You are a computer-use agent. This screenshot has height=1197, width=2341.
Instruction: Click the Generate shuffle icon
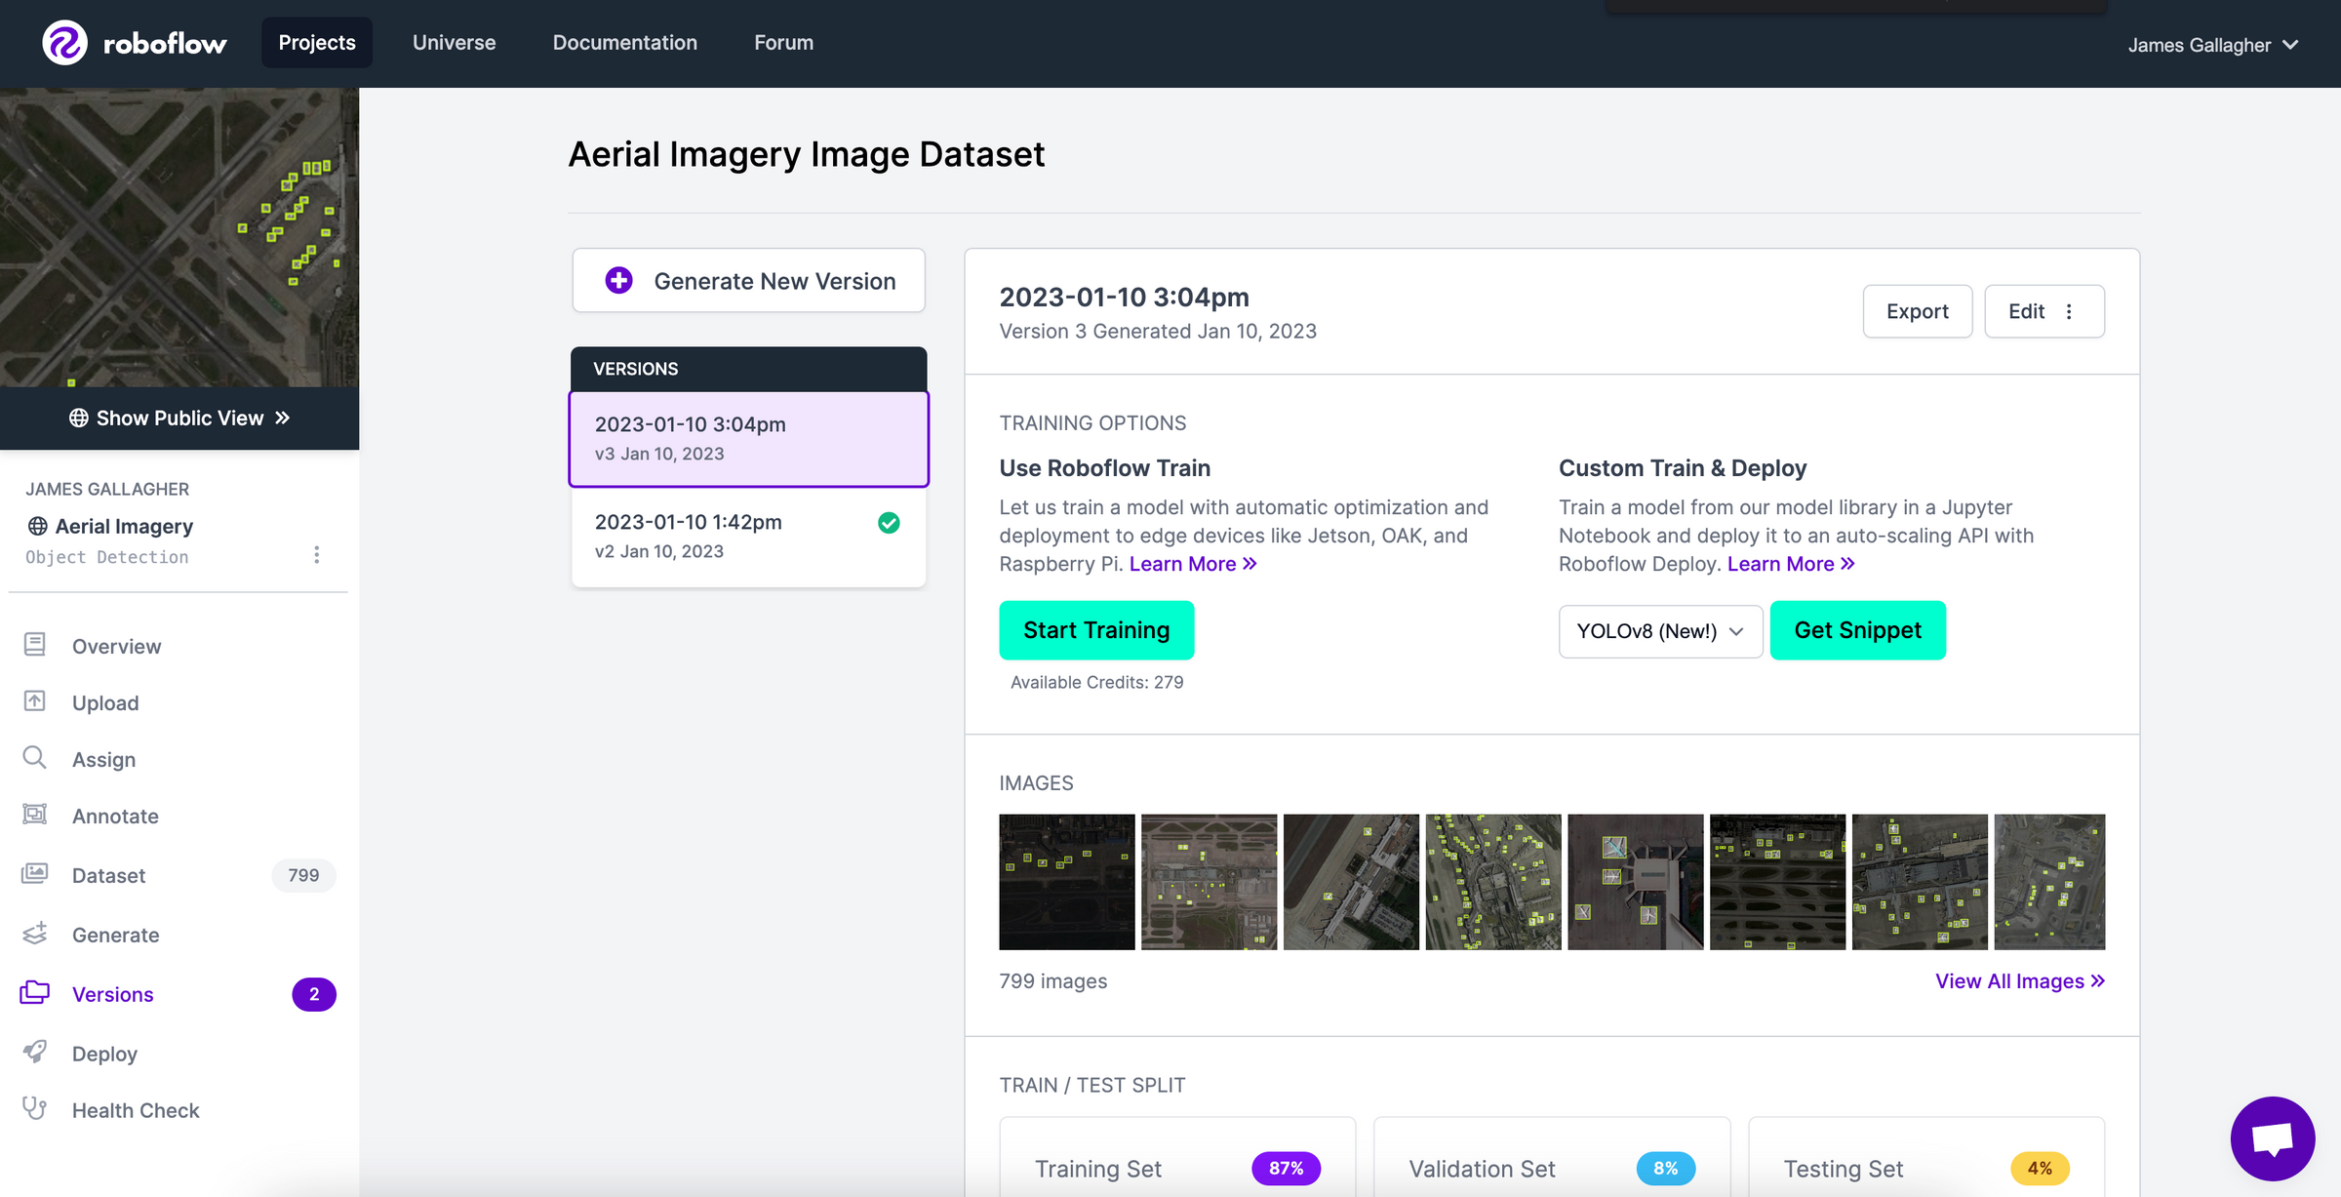point(35,934)
